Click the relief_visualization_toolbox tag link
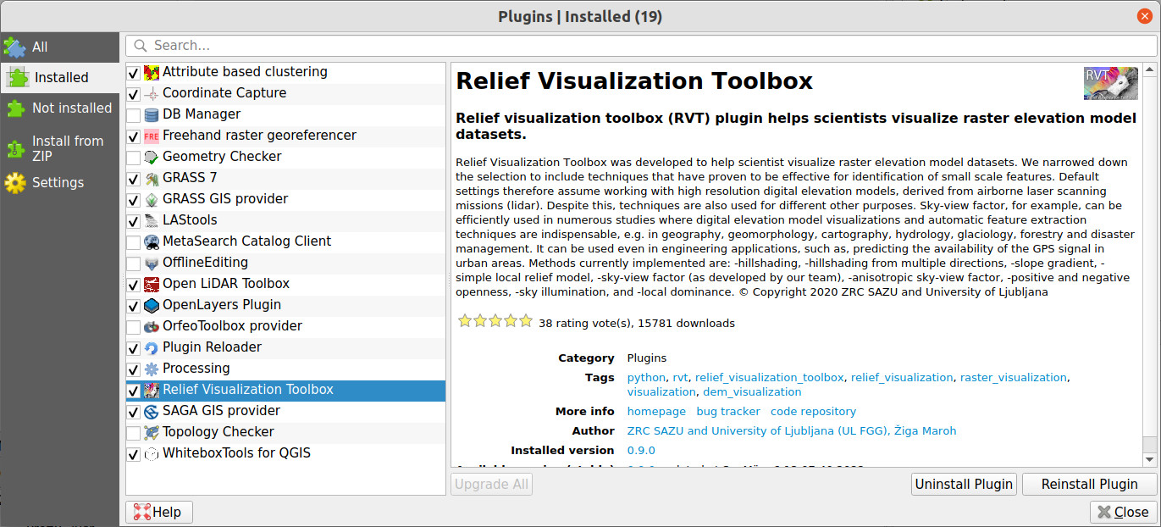1161x527 pixels. coord(770,377)
